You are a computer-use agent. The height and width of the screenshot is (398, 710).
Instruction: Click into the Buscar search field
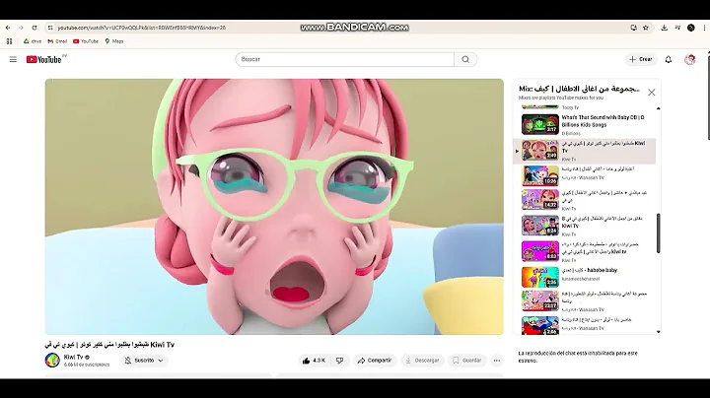(344, 59)
